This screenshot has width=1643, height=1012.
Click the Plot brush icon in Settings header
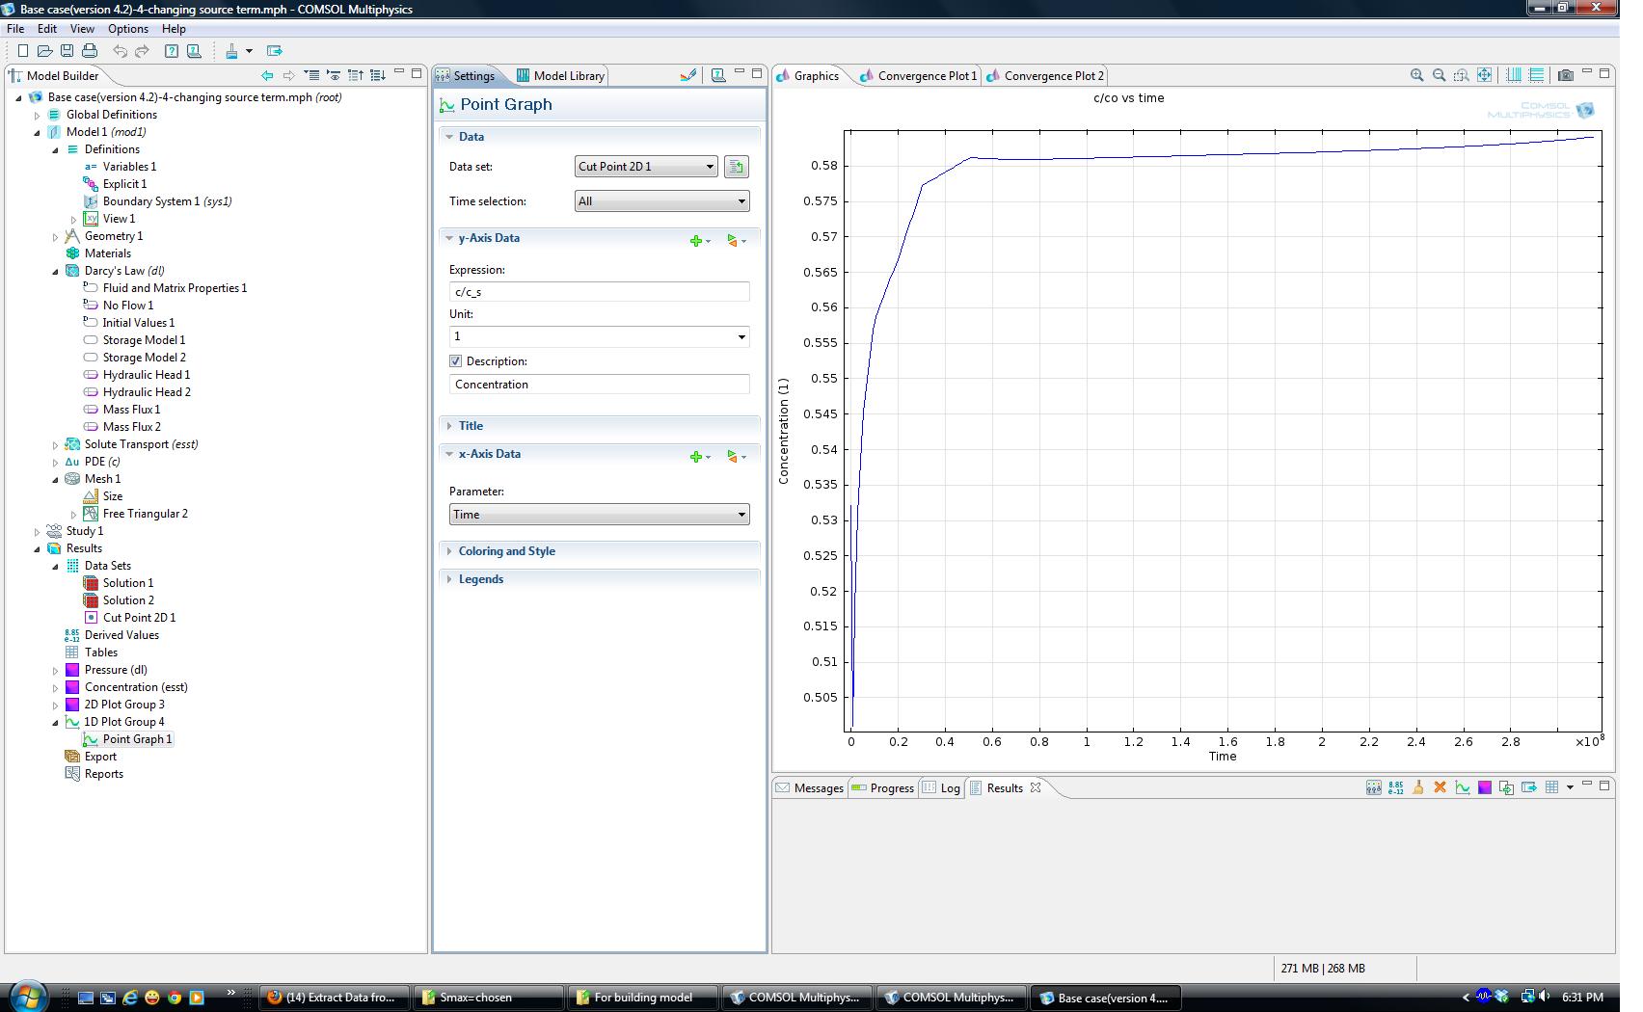pos(687,75)
